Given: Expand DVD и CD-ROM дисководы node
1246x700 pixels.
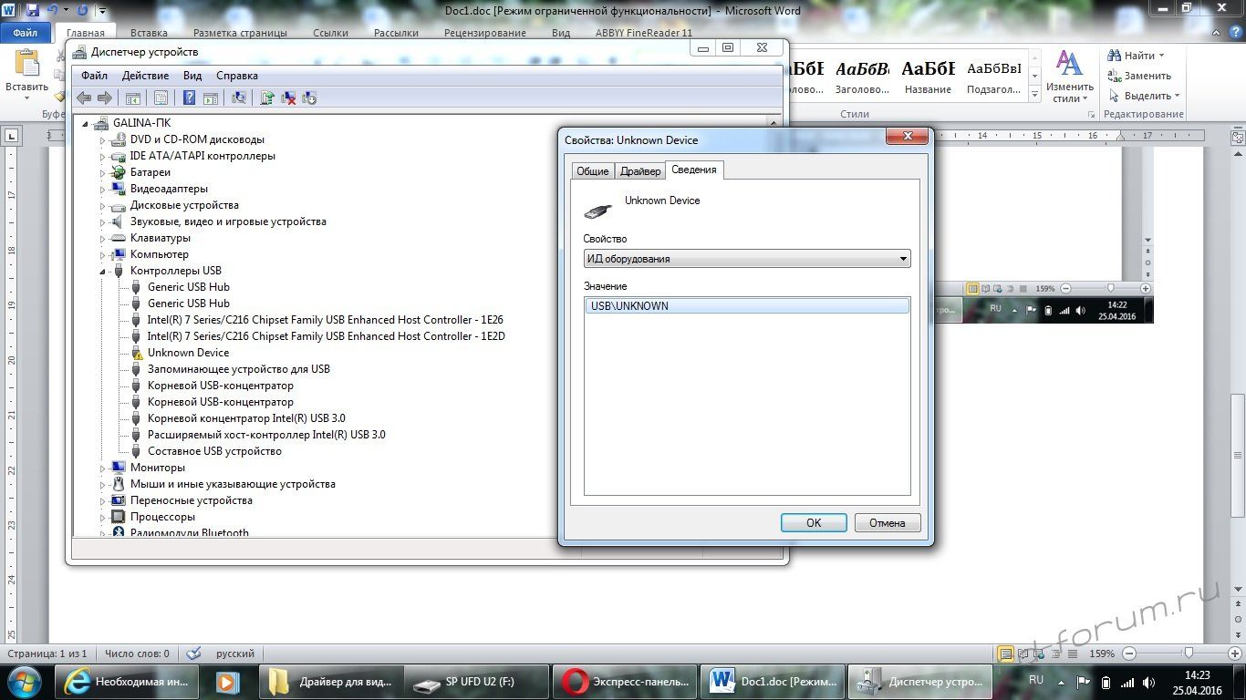Looking at the screenshot, I should 103,139.
